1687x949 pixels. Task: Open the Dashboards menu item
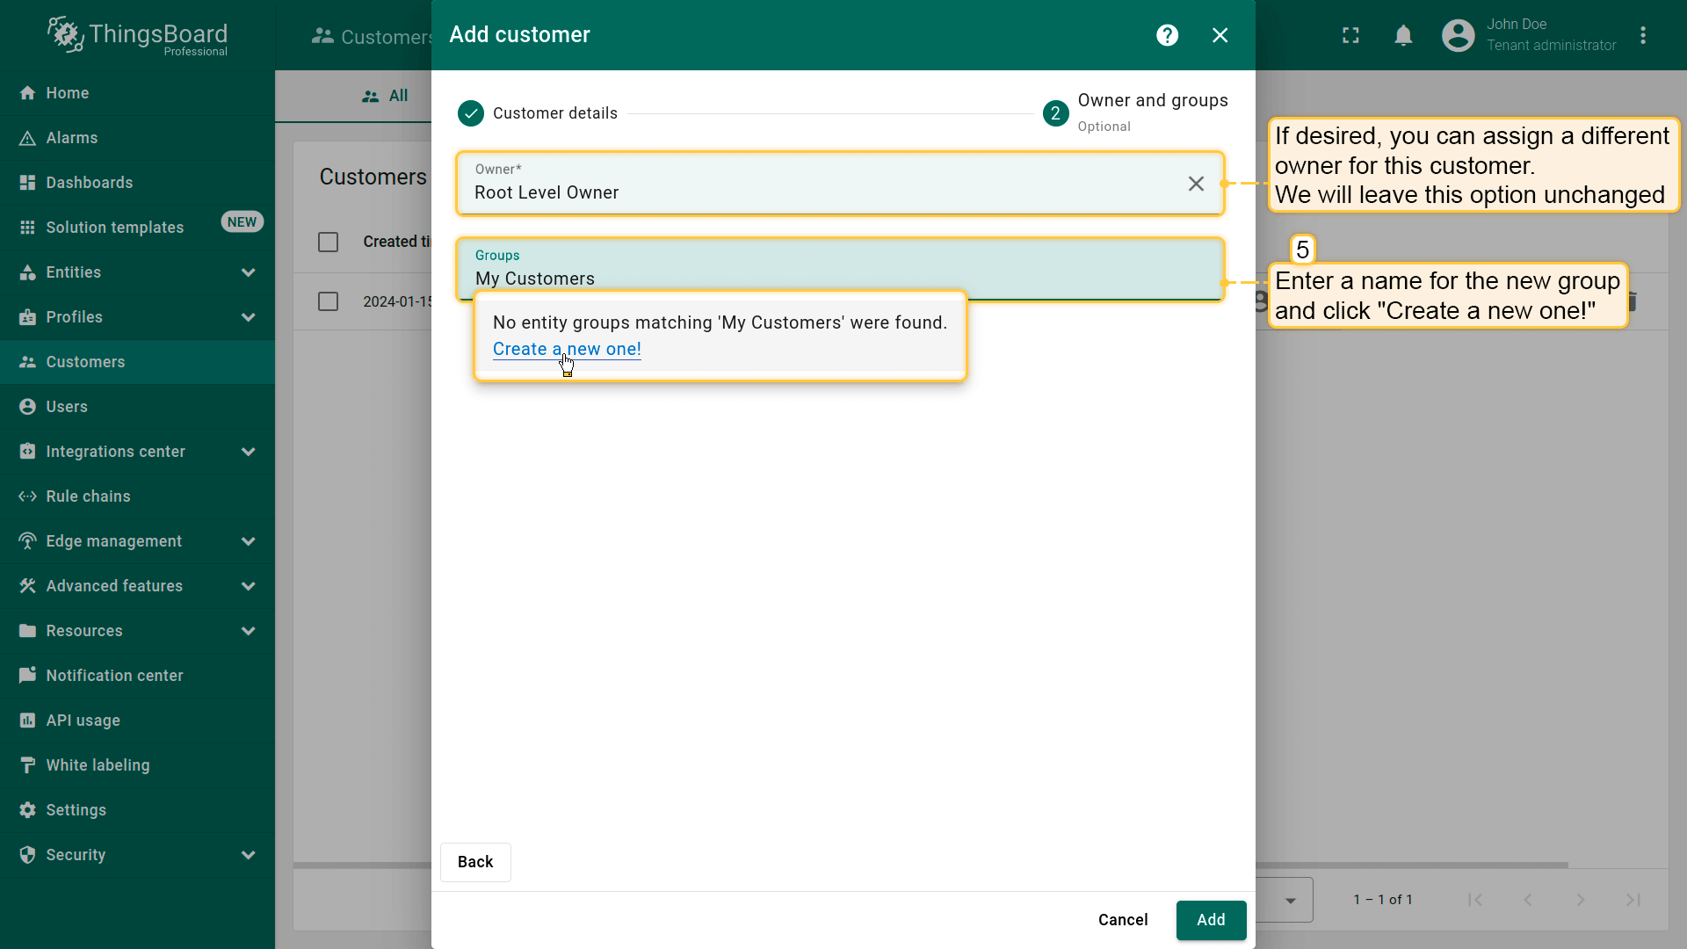(x=89, y=183)
